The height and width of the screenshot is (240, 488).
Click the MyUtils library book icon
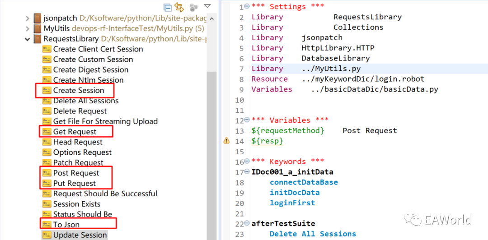click(38, 28)
